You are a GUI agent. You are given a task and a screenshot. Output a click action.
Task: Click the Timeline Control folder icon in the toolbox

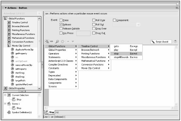click(9, 22)
